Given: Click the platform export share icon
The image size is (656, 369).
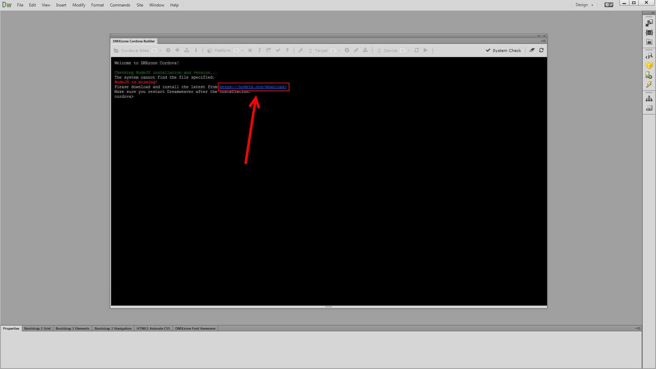Looking at the screenshot, I should click(269, 50).
